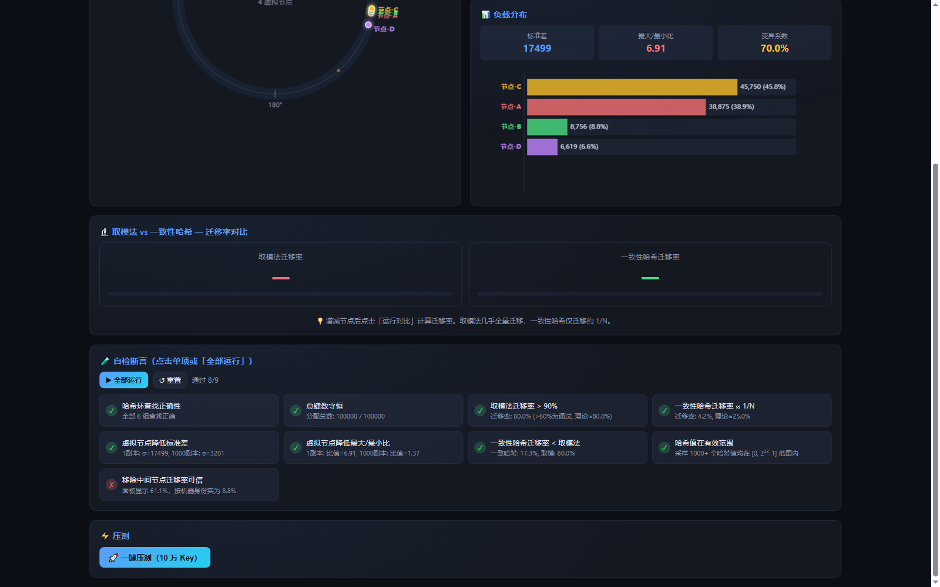
Task: Click the 8,756 (8.8%) value label
Action: [589, 127]
